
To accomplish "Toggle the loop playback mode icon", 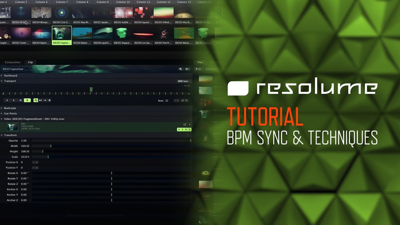I will tap(36, 100).
